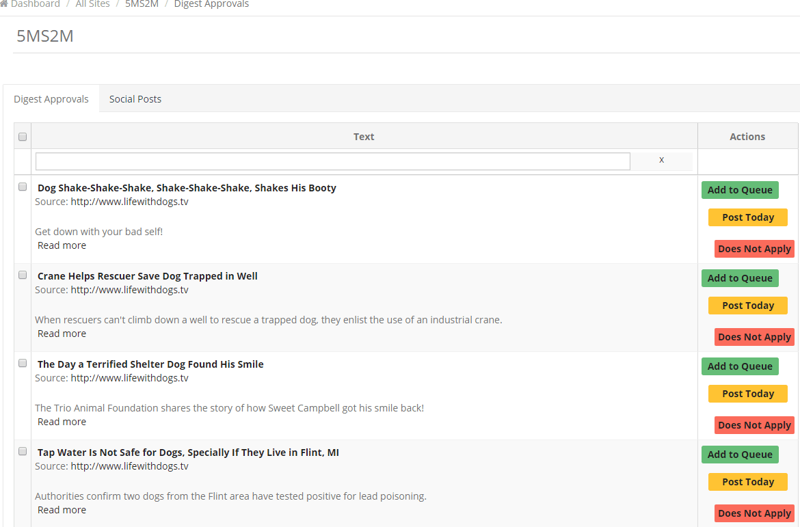Check the box for Dog Shake-Shake-Shake article
Viewport: 800px width, 527px height.
[x=23, y=187]
